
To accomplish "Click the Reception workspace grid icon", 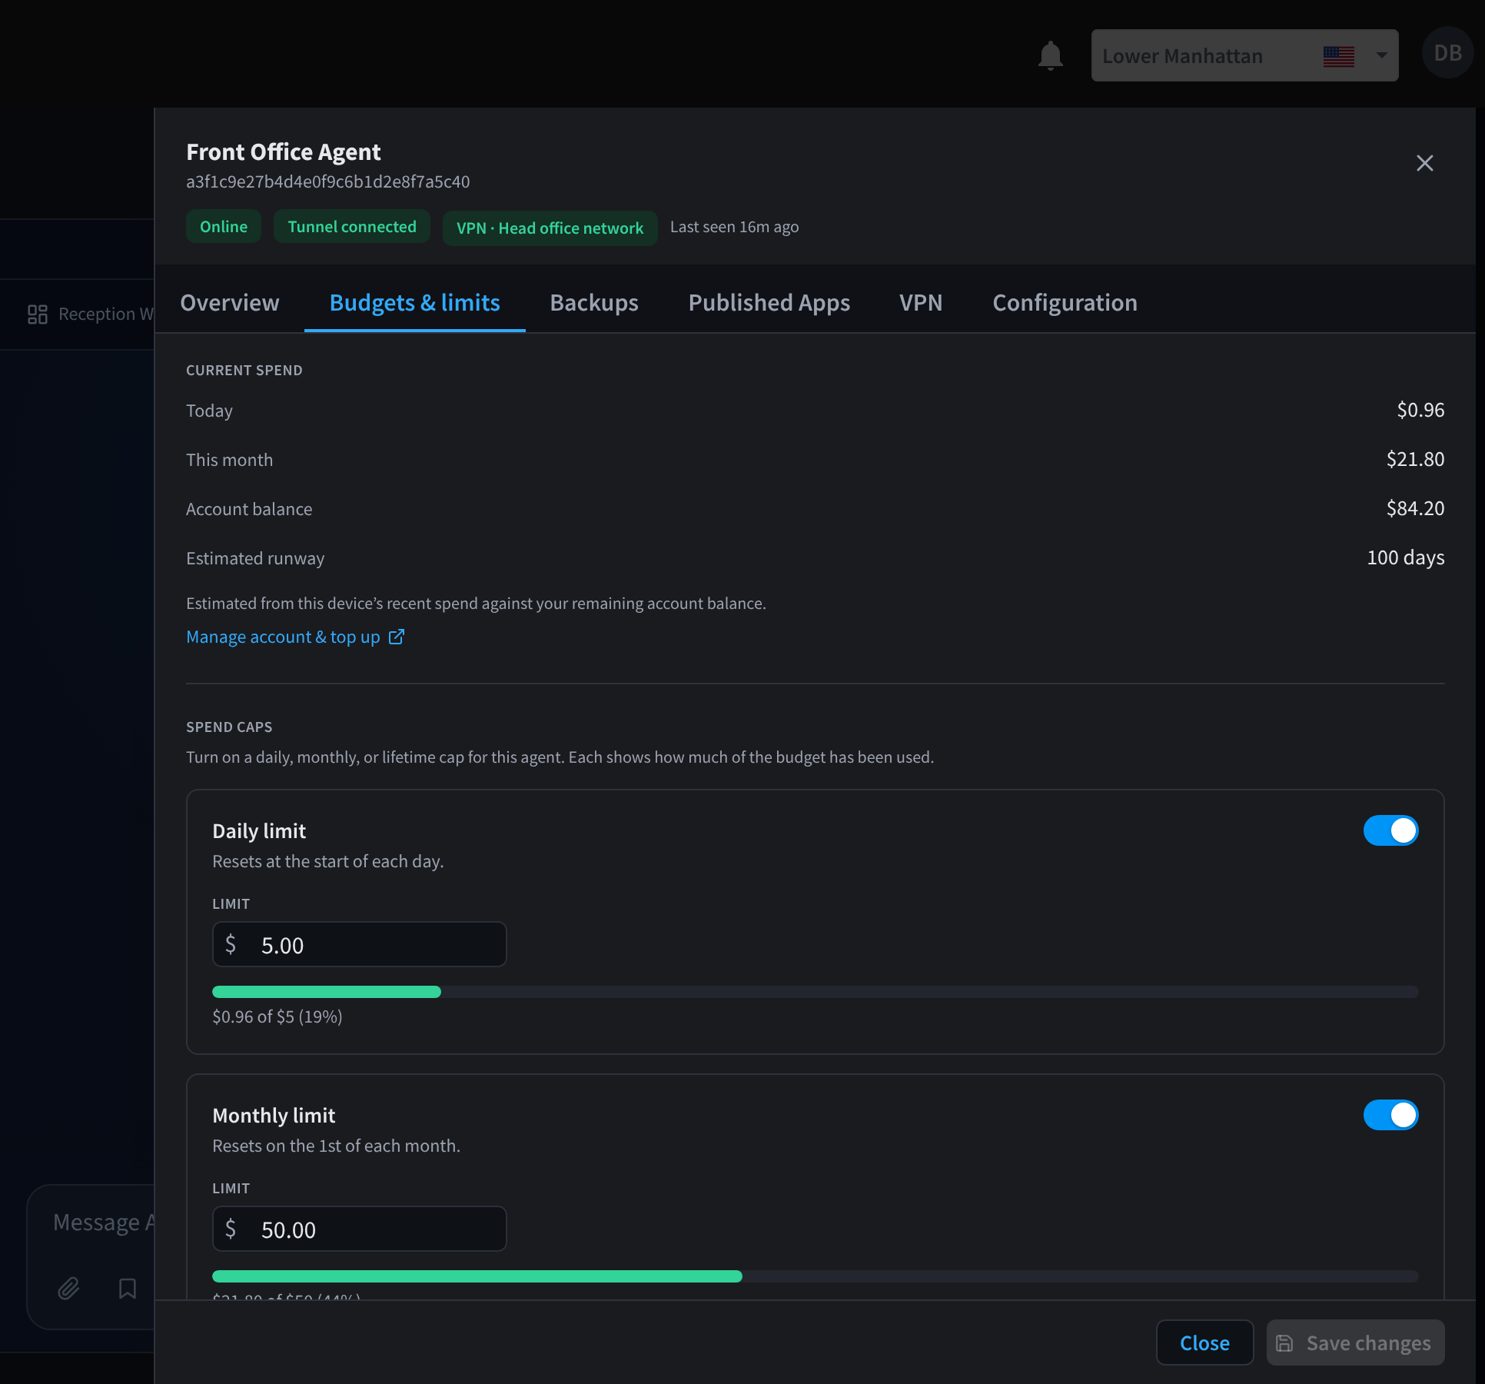I will tap(38, 314).
